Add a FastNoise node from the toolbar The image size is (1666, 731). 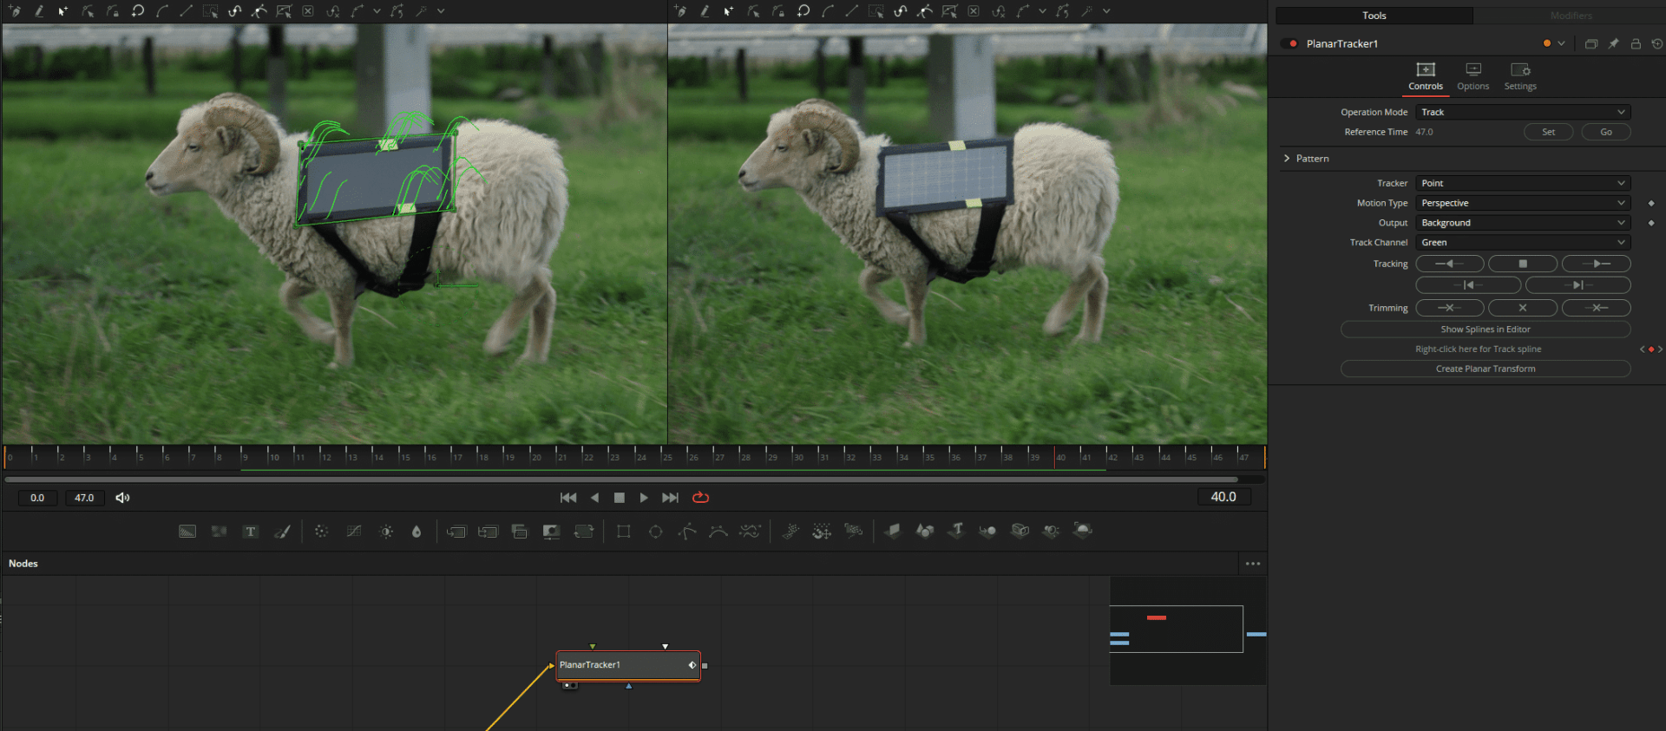pyautogui.click(x=220, y=532)
